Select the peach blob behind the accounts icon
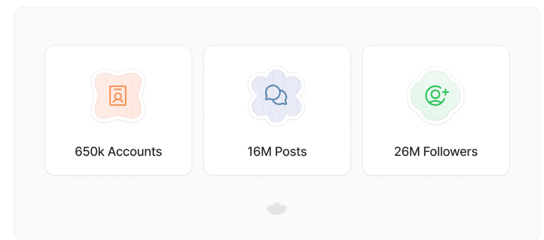Image resolution: width=544 pixels, height=240 pixels. [118, 95]
